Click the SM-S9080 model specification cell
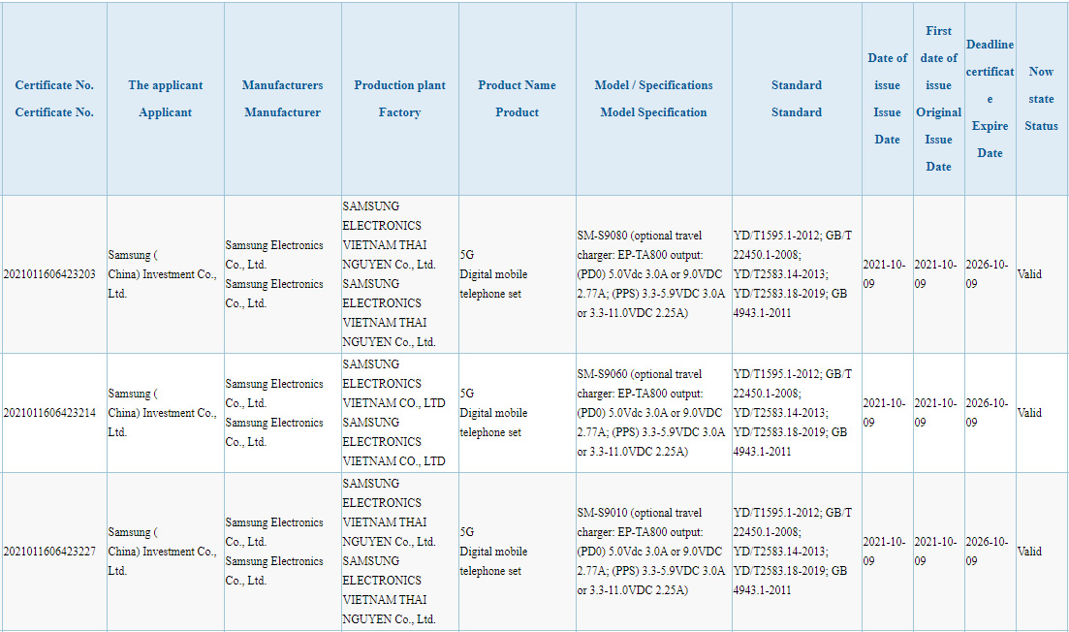This screenshot has height=632, width=1069. [654, 274]
